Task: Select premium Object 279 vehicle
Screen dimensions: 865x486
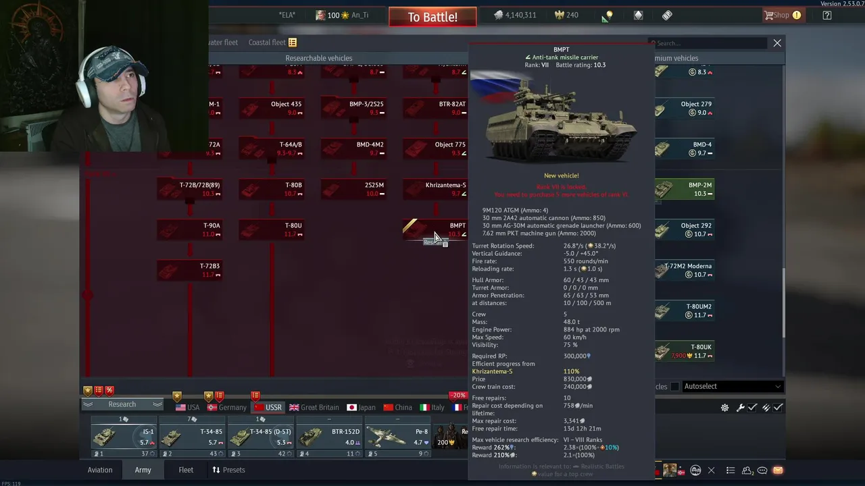Action: [685, 108]
